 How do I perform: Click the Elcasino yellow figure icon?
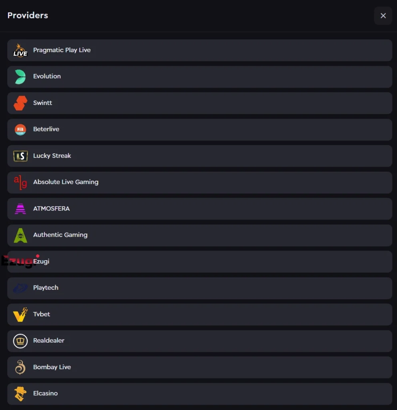[20, 394]
